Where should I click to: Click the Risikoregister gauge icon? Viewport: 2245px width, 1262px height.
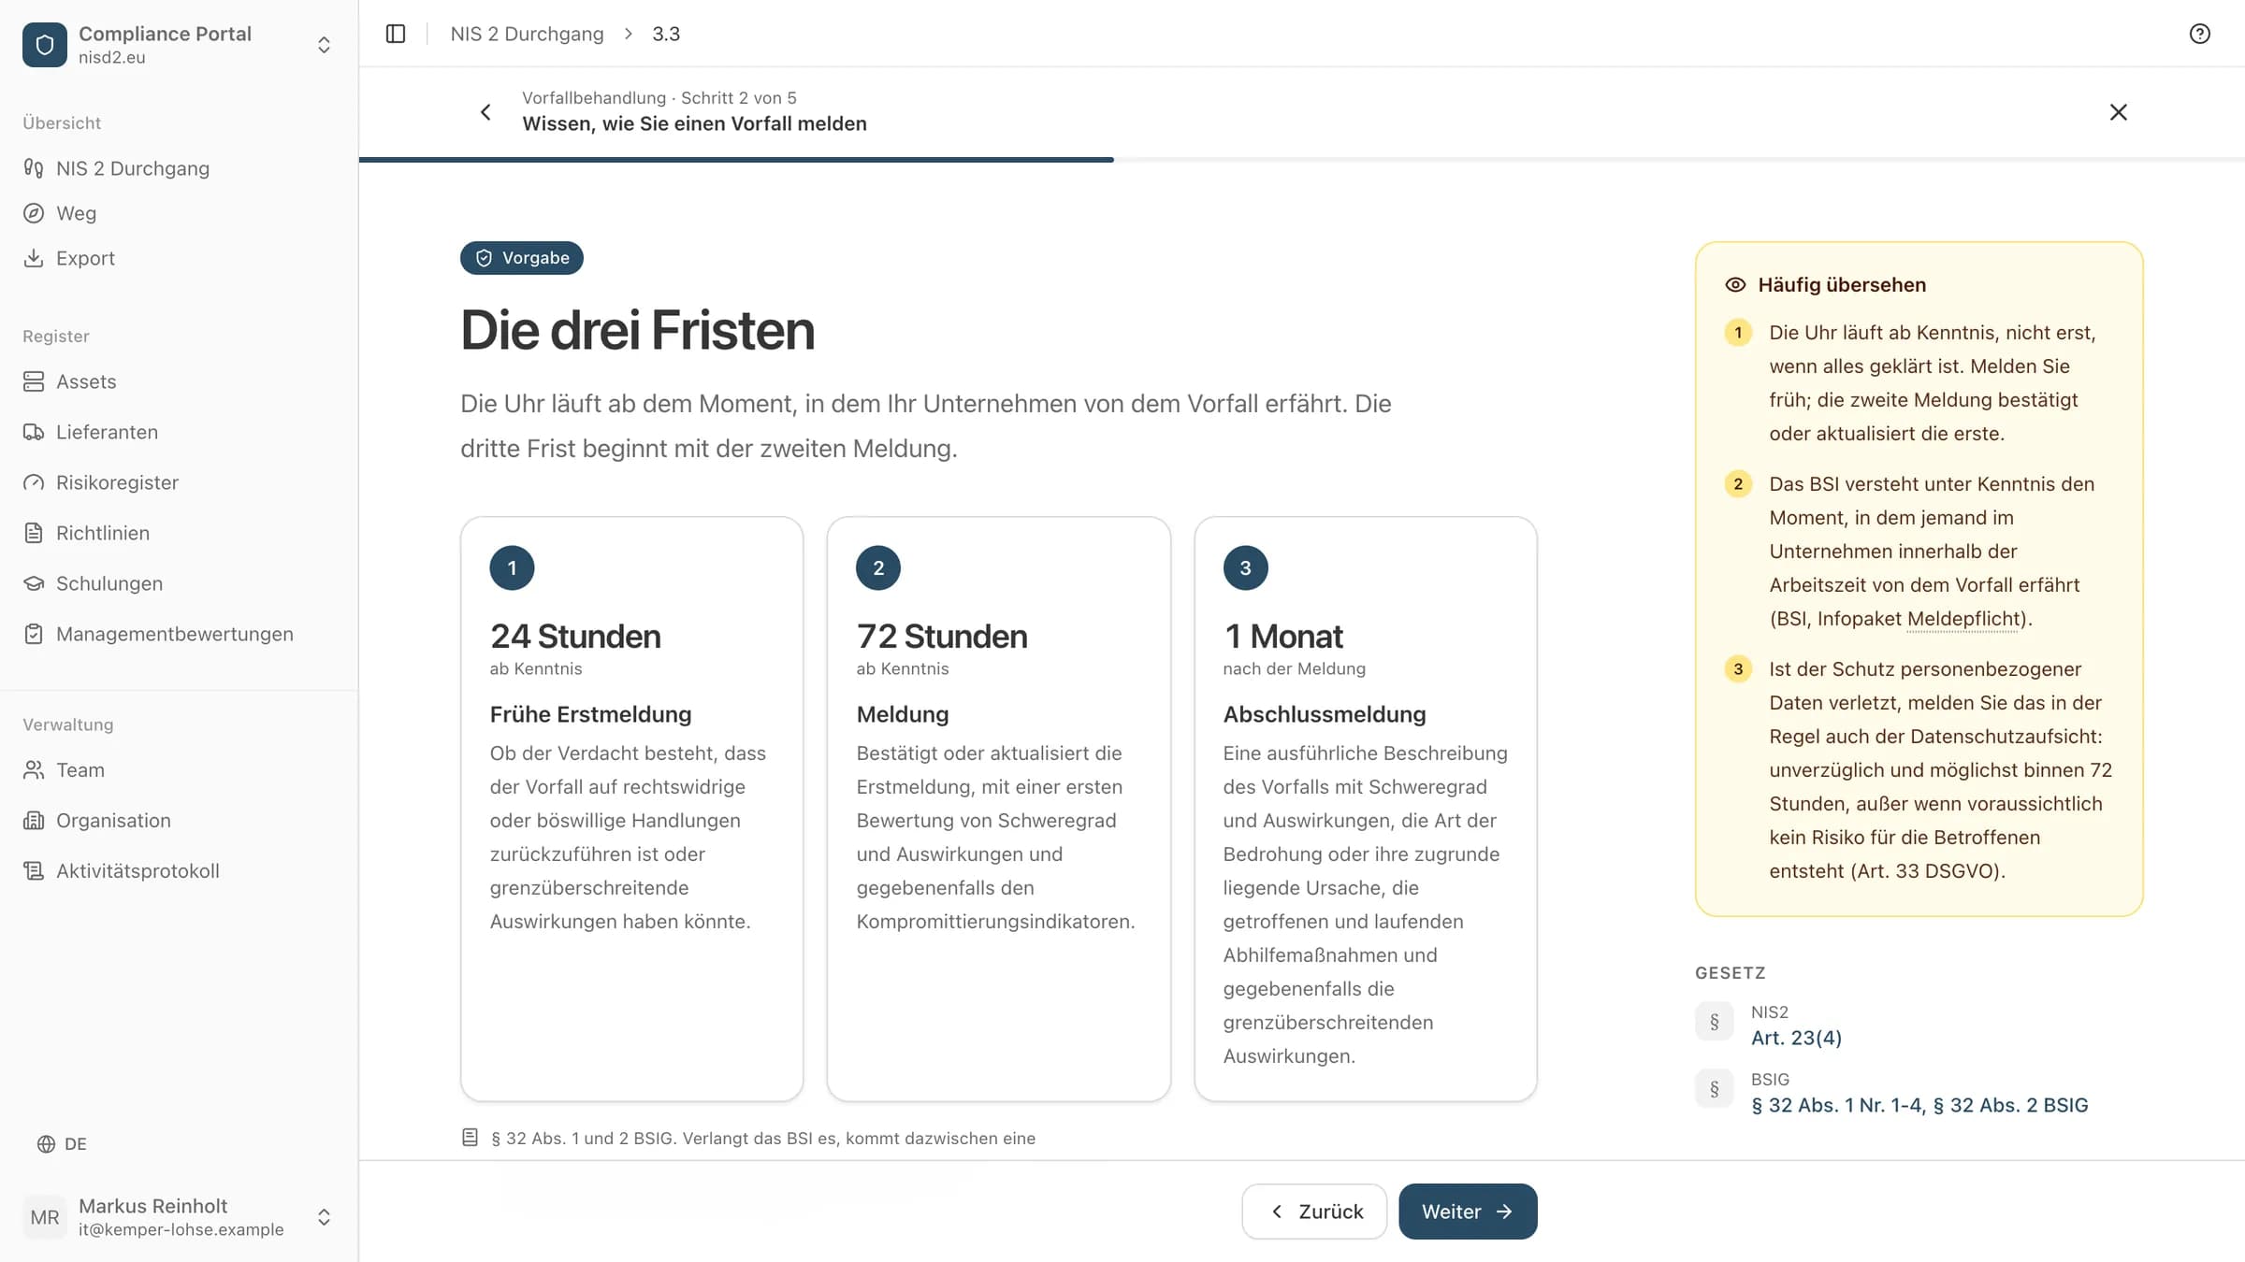pos(34,482)
